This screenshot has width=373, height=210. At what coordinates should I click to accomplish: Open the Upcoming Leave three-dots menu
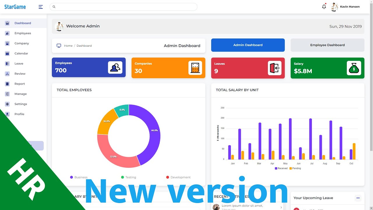[358, 198]
